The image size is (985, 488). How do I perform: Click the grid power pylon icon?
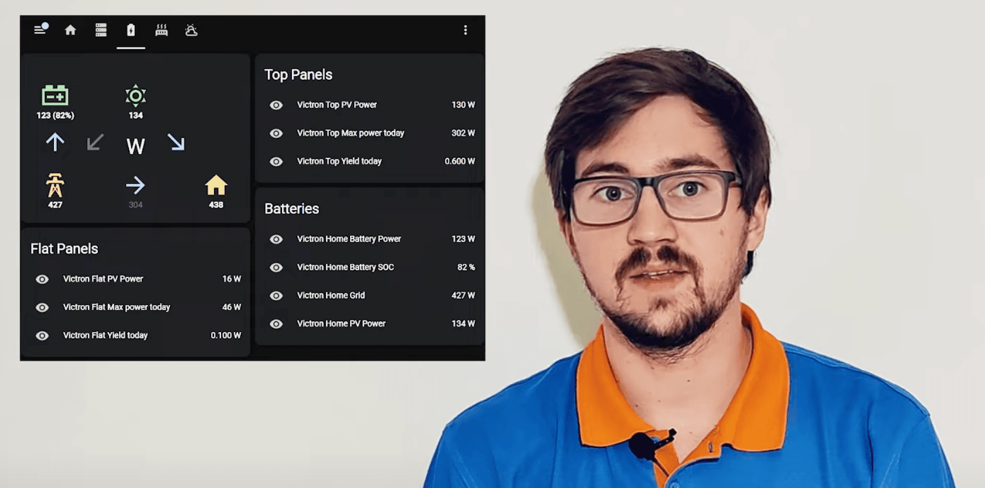click(55, 185)
